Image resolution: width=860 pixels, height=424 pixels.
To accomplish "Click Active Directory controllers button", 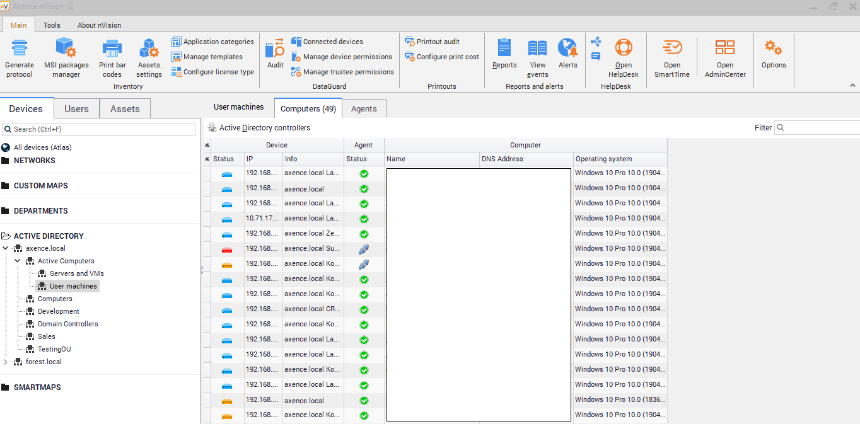I will [x=259, y=128].
